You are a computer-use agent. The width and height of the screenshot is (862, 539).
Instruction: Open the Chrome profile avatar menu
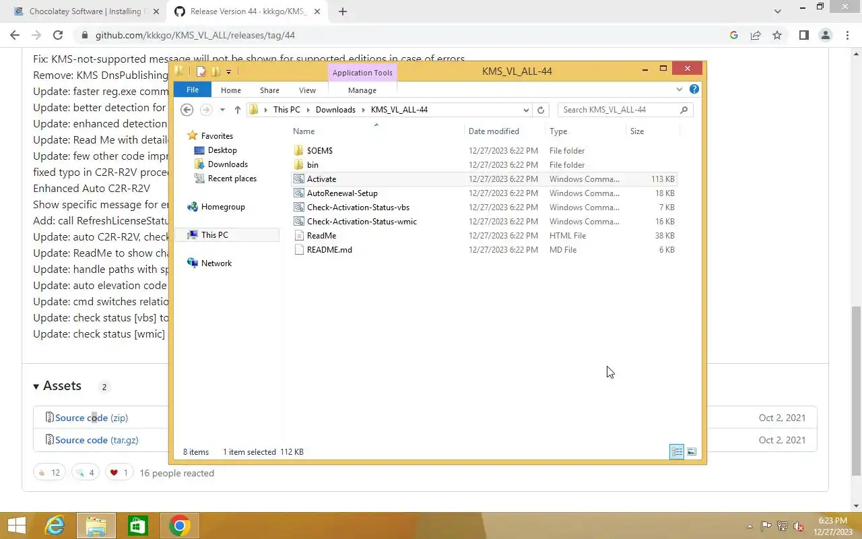coord(825,35)
